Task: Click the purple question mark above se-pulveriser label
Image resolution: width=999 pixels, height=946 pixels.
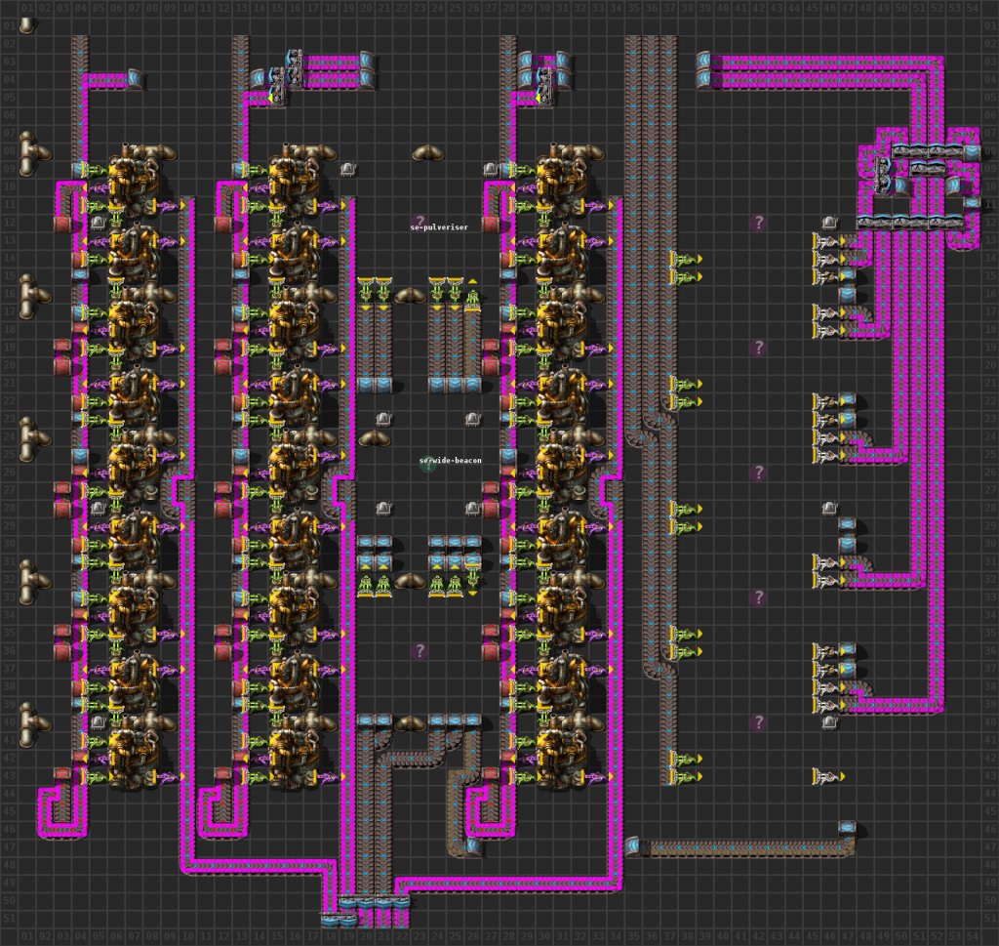Action: (x=419, y=222)
